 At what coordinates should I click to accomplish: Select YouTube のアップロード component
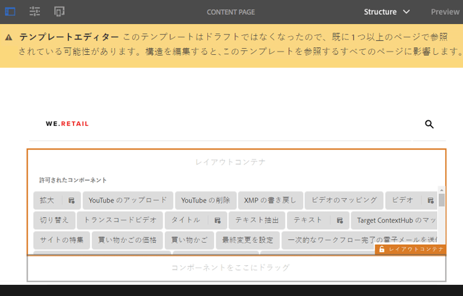(x=128, y=200)
